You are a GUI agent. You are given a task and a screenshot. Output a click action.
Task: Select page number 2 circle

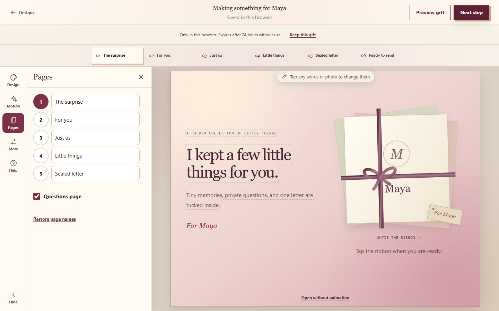click(x=41, y=120)
